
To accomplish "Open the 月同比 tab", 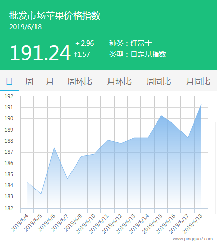I will (x=198, y=81).
